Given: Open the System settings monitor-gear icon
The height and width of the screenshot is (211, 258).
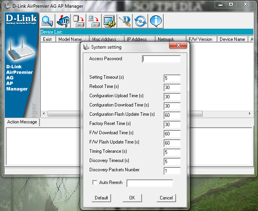Looking at the screenshot, I should (109, 21).
